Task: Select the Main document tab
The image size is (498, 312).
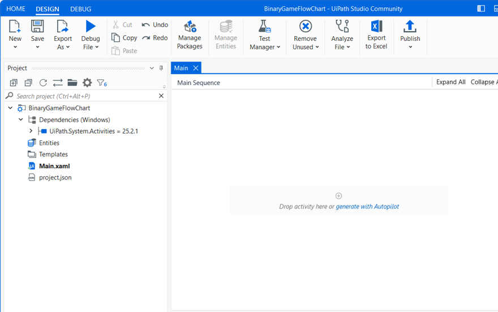Action: tap(181, 68)
